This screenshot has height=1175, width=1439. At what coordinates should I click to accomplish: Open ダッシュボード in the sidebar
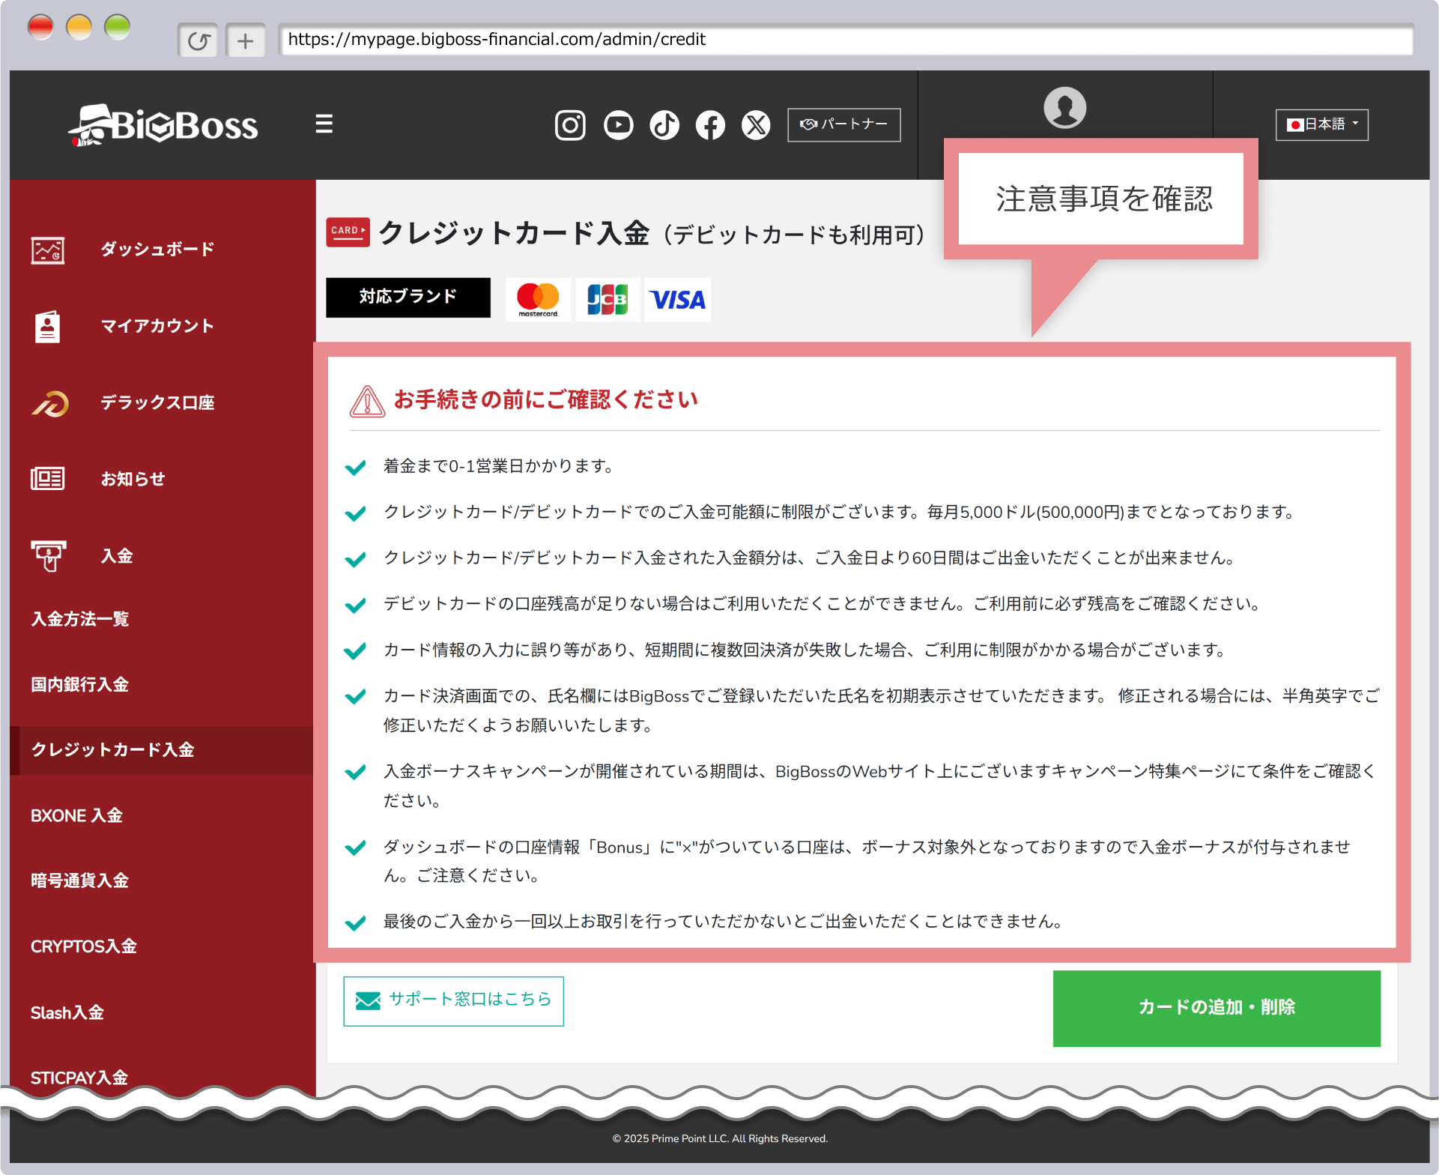click(157, 250)
